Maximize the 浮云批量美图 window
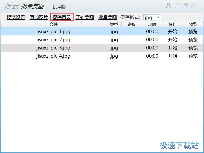 [185, 6]
